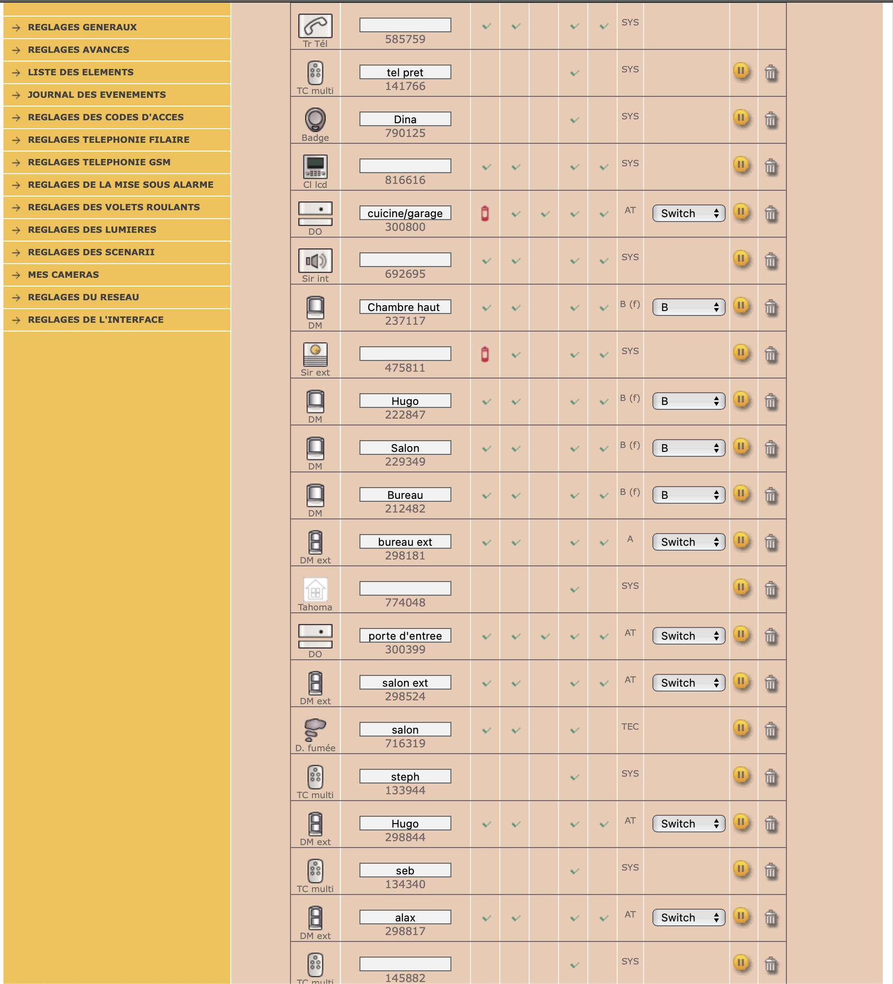
Task: Open REGLAGES GENERAUX menu
Action: pos(82,27)
